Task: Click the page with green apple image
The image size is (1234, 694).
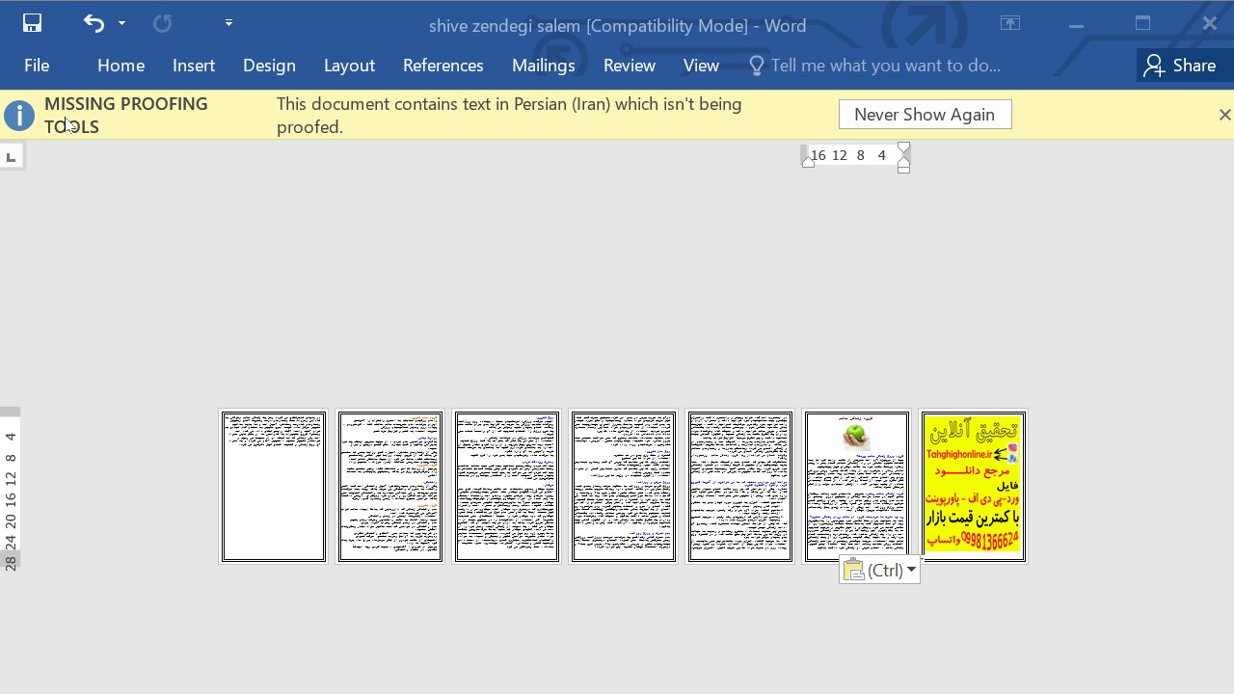Action: (857, 487)
